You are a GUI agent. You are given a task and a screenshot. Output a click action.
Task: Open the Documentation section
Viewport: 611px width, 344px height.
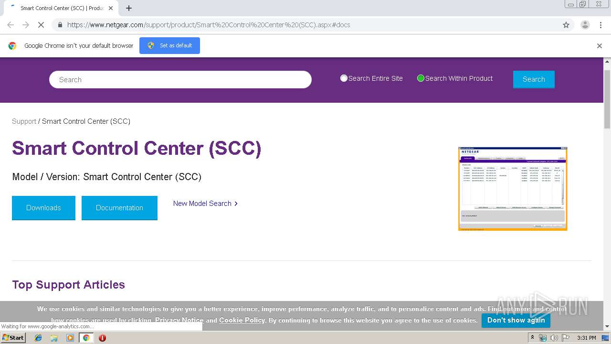pyautogui.click(x=119, y=208)
